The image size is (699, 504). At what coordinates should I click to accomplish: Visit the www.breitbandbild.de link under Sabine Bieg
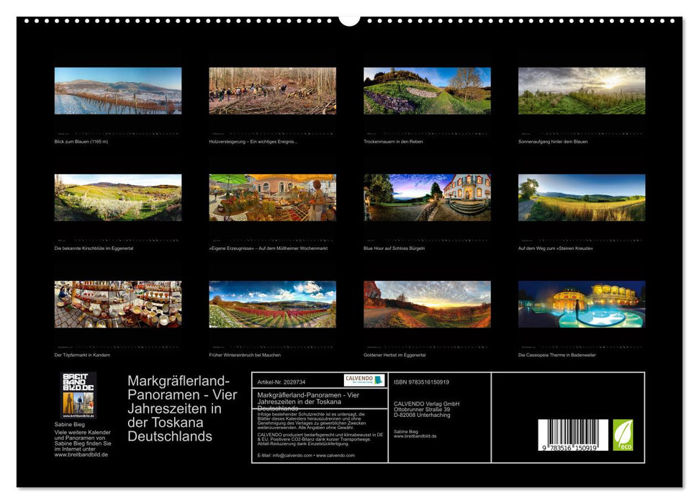(81, 454)
